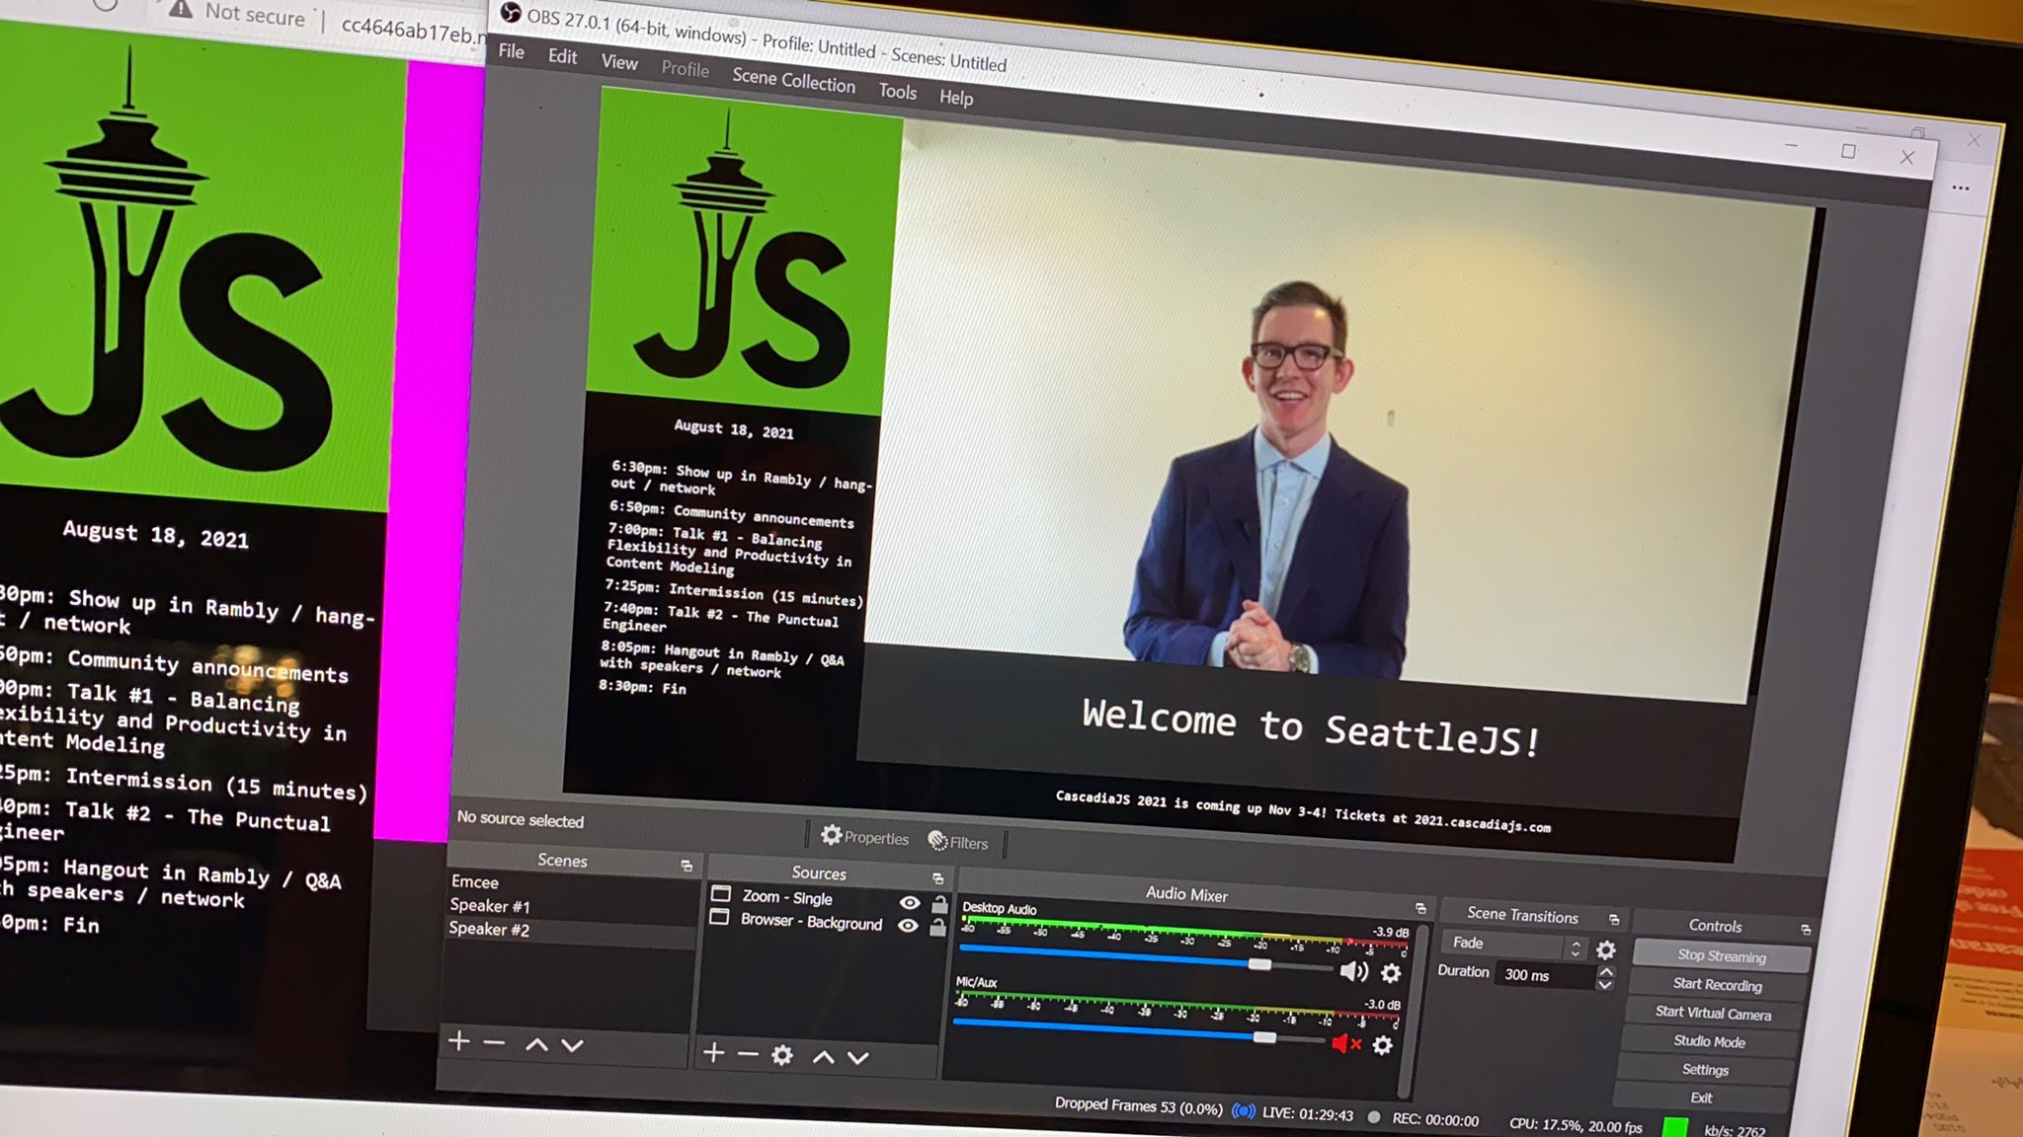Open OBS Settings from Controls
2023x1137 pixels.
[x=1706, y=1069]
